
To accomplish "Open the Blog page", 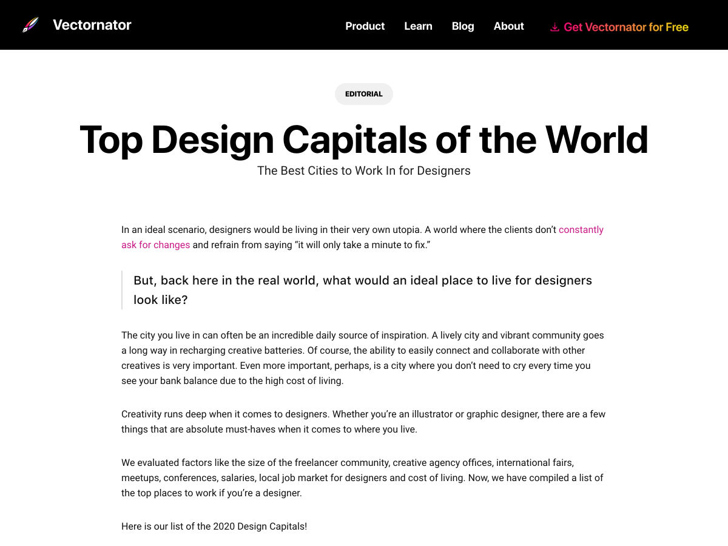I will pyautogui.click(x=463, y=26).
